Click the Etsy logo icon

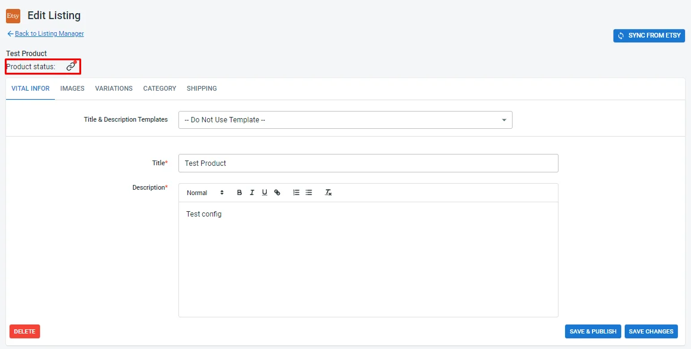[13, 16]
